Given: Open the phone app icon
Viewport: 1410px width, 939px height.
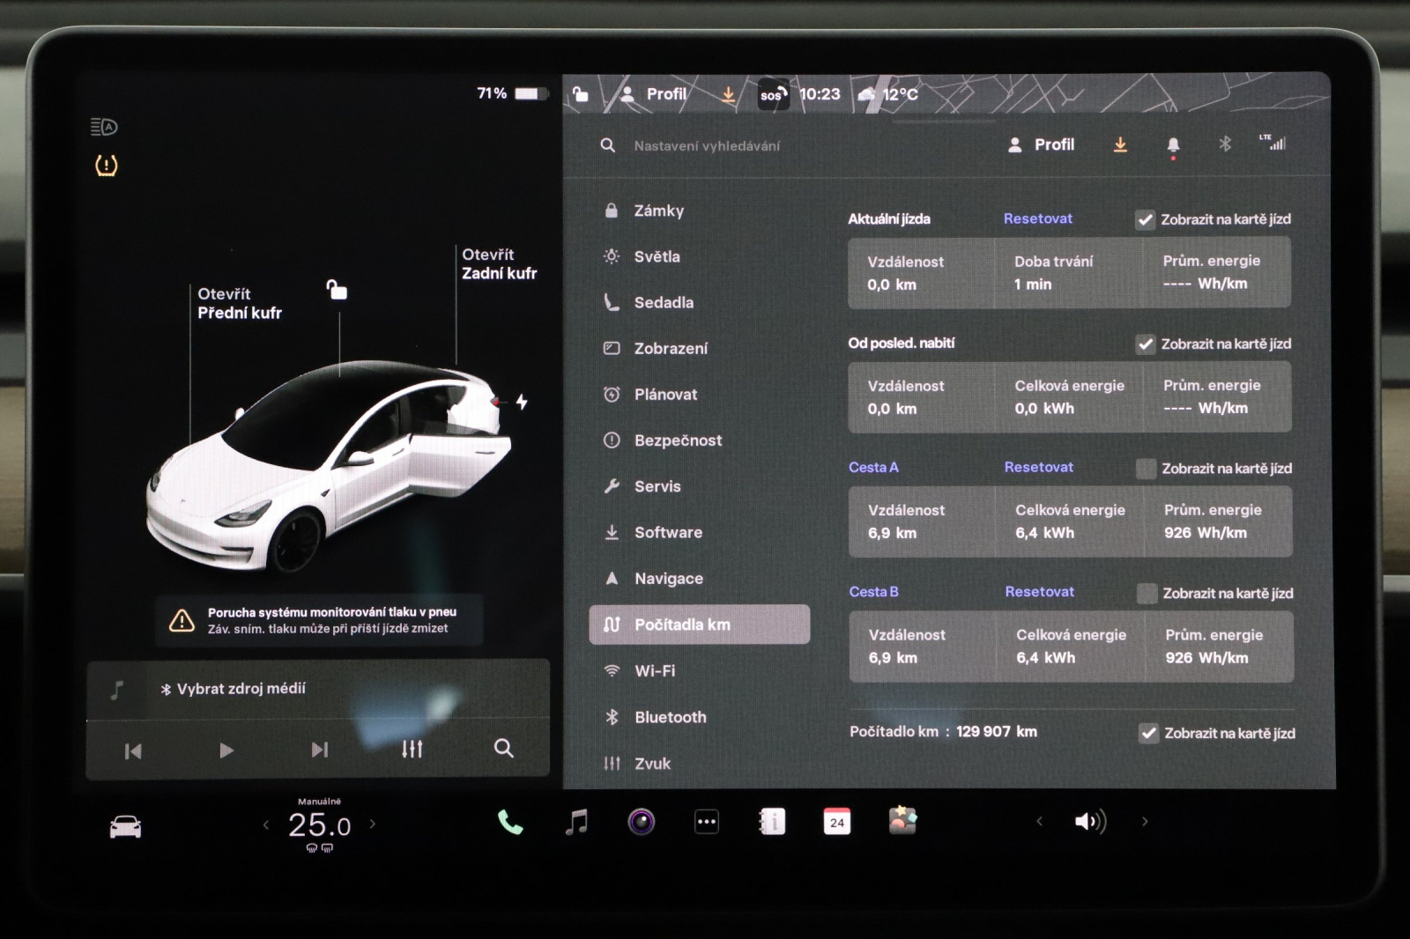Looking at the screenshot, I should point(509,822).
